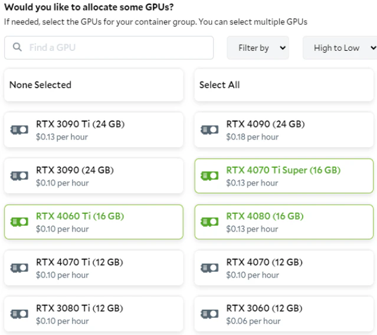Select the RTX 4070 Ti (12 GB) card
This screenshot has width=377, height=335.
pyautogui.click(x=93, y=268)
